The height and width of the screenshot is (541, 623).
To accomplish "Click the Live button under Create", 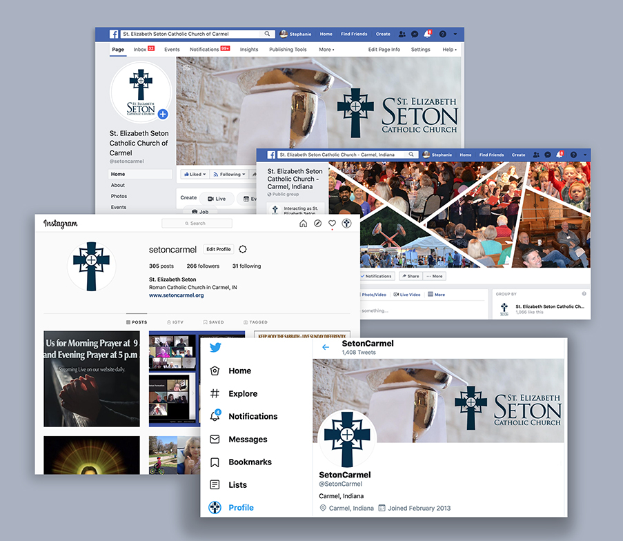I will 217,199.
